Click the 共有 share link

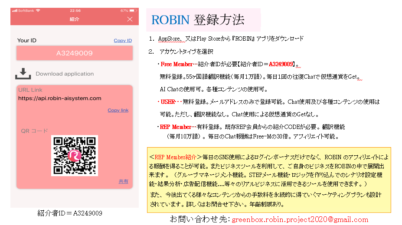[x=123, y=181]
